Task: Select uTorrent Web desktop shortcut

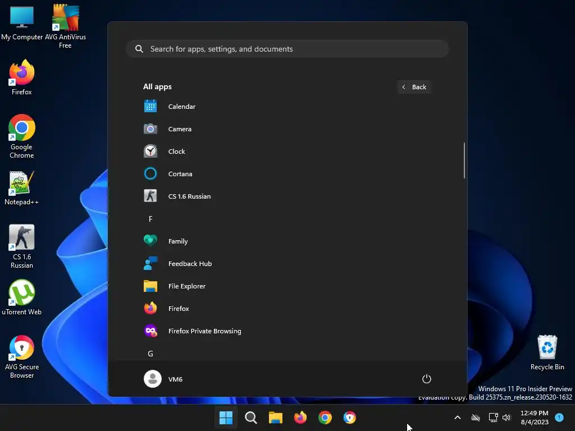Action: click(x=22, y=297)
